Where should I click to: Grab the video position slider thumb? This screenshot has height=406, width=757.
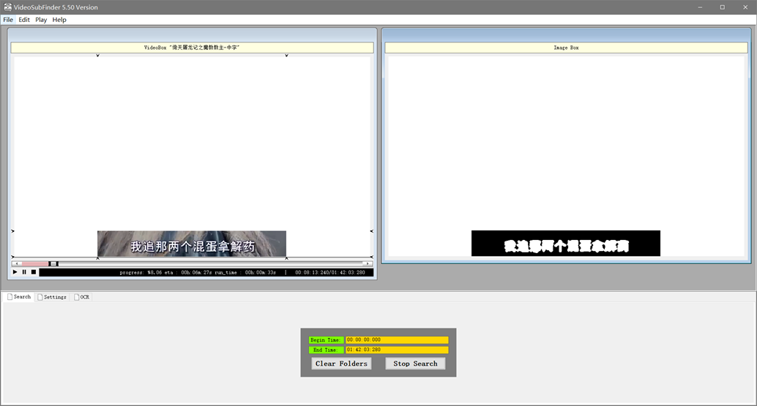(x=53, y=264)
